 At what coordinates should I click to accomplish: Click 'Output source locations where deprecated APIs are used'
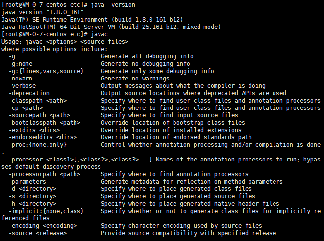pyautogui.click(x=194, y=93)
